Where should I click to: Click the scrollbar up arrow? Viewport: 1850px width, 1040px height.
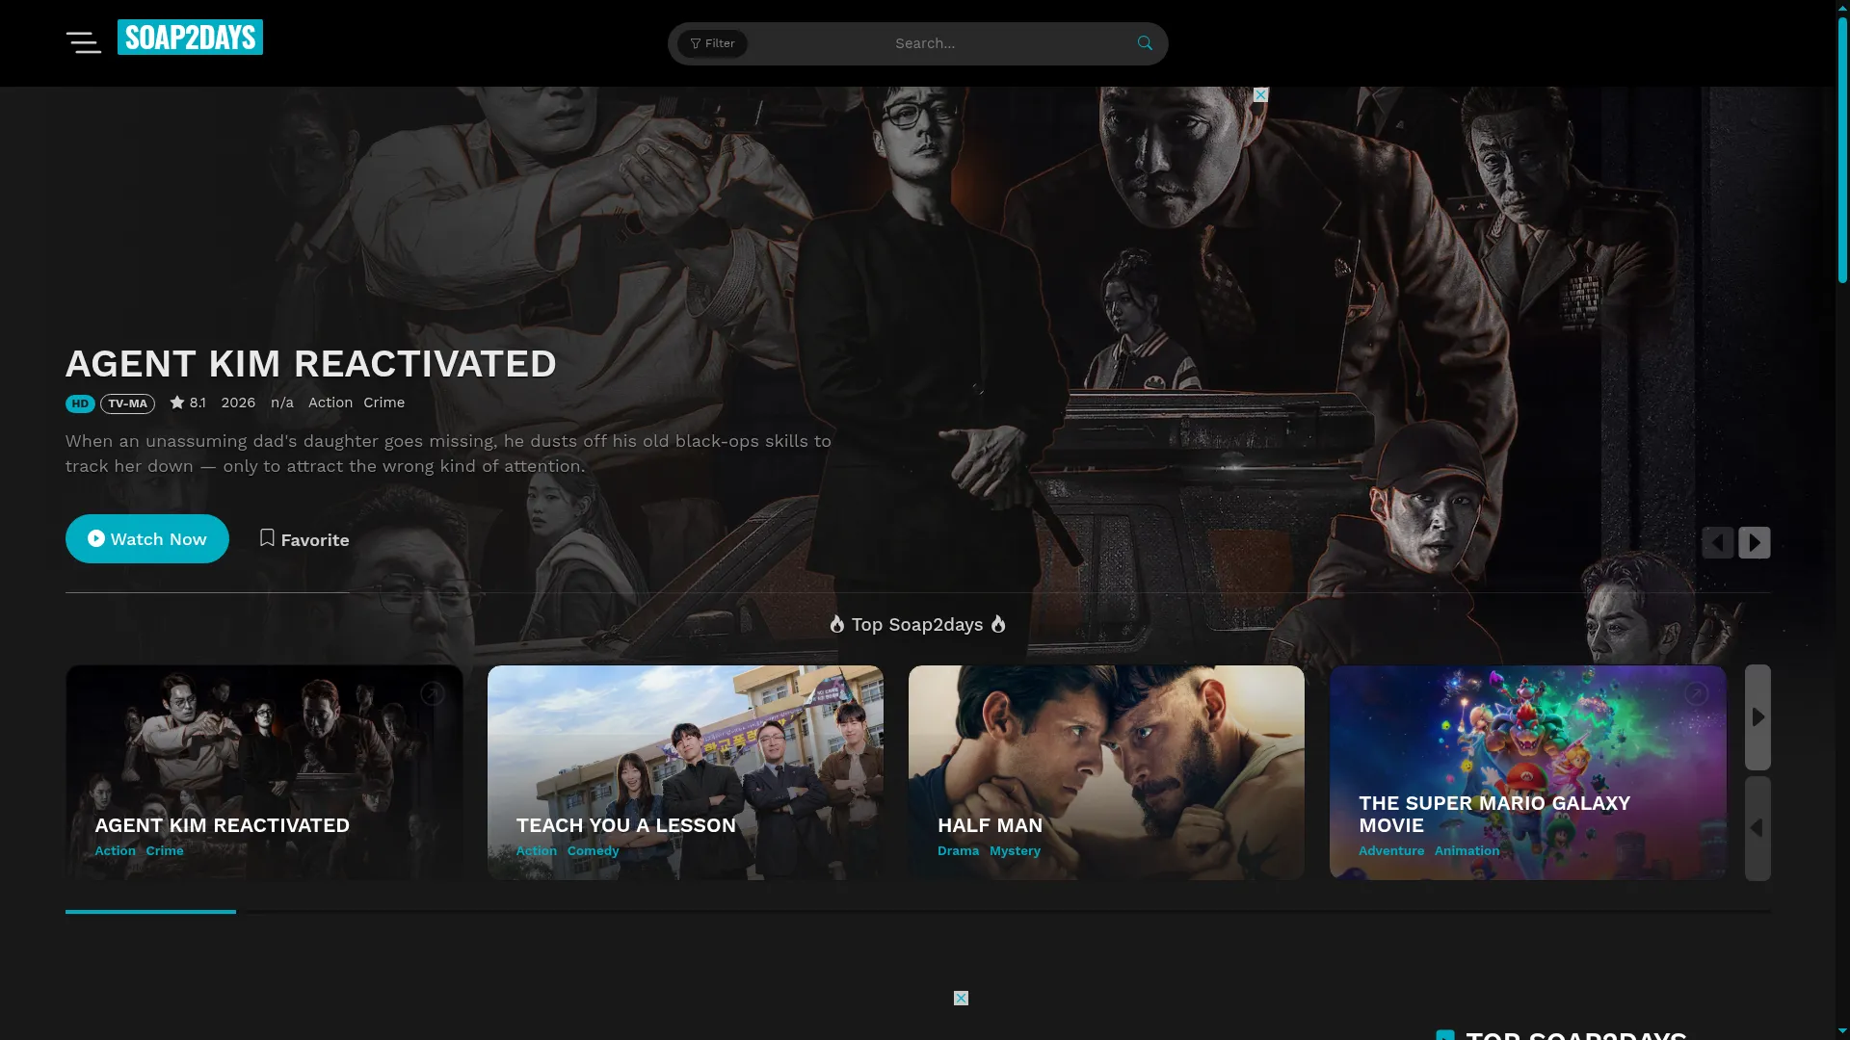(x=1842, y=7)
